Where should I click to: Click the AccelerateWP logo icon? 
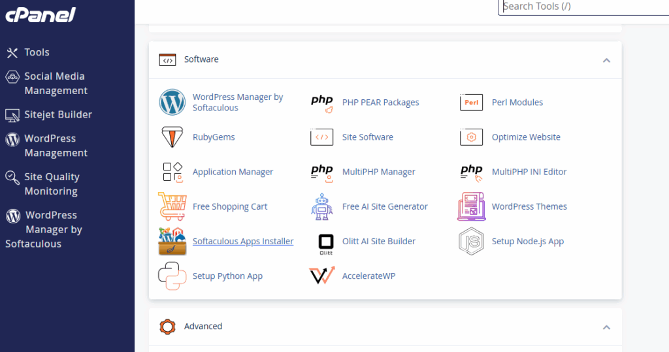point(322,275)
